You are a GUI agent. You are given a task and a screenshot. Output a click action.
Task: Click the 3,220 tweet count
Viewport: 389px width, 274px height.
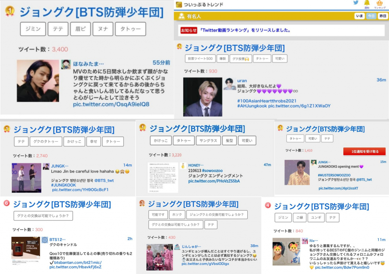pos(176,155)
